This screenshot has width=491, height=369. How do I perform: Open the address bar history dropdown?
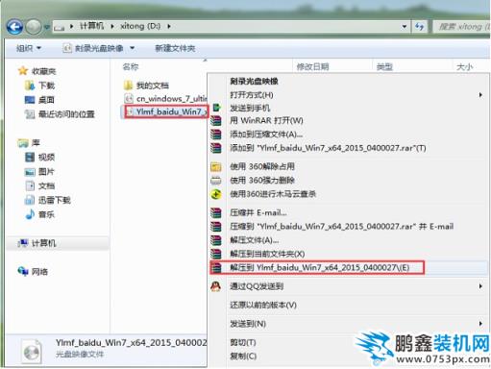[405, 26]
